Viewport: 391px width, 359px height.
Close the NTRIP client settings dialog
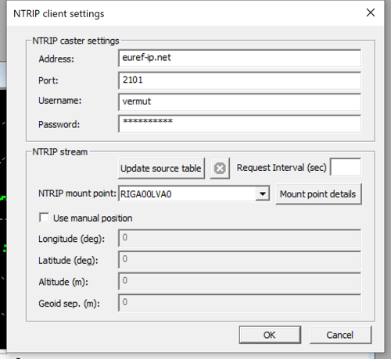(x=371, y=12)
